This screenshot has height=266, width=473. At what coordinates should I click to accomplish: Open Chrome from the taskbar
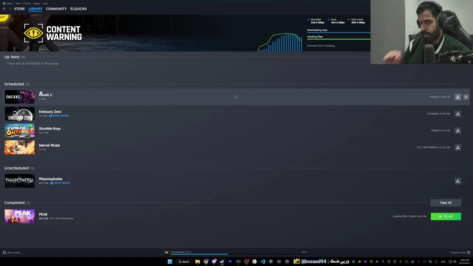pyautogui.click(x=206, y=262)
